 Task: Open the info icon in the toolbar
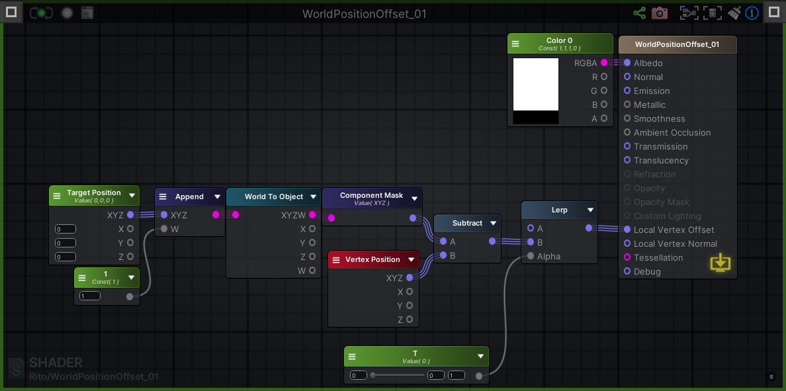pyautogui.click(x=752, y=13)
